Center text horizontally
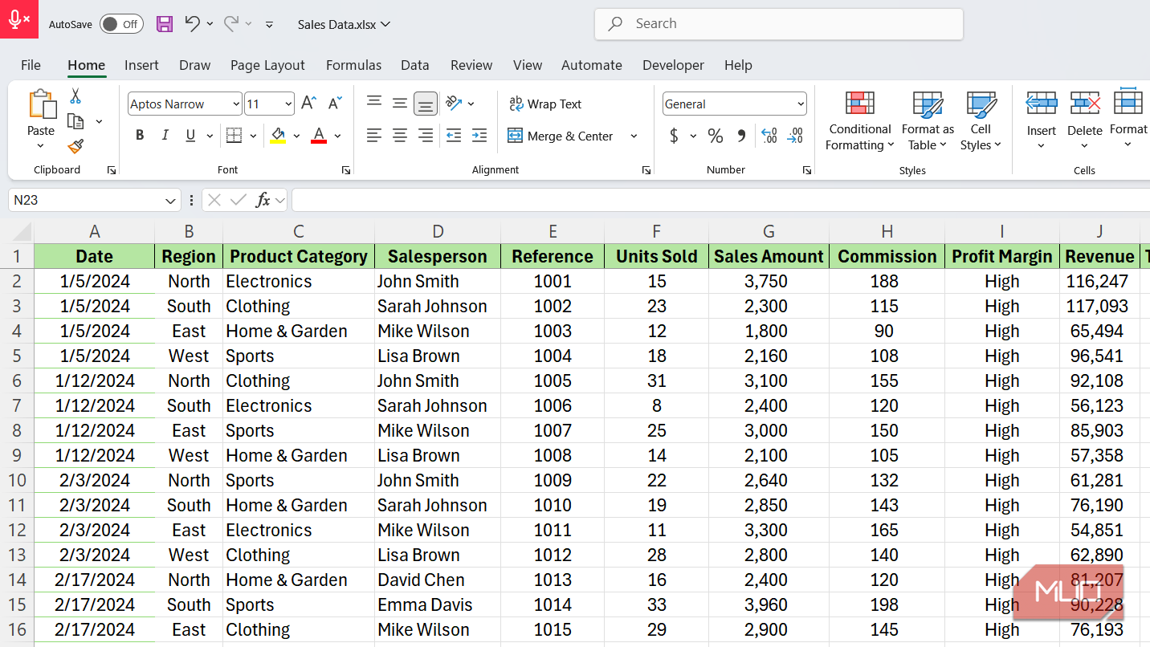The height and width of the screenshot is (647, 1150). coord(400,136)
